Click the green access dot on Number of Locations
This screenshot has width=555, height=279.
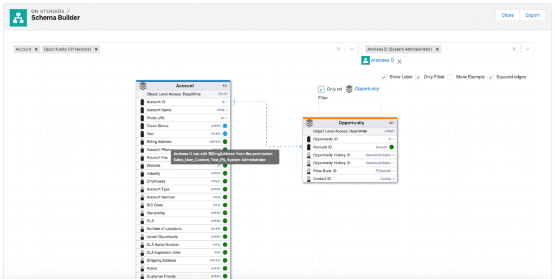225,229
